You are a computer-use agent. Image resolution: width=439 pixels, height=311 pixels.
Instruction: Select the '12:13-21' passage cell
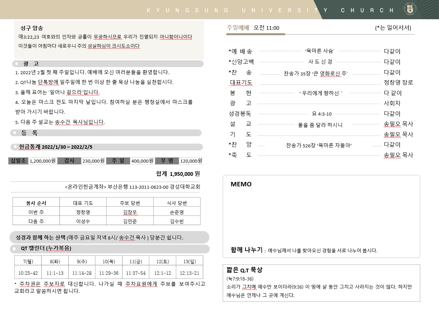tap(189, 273)
